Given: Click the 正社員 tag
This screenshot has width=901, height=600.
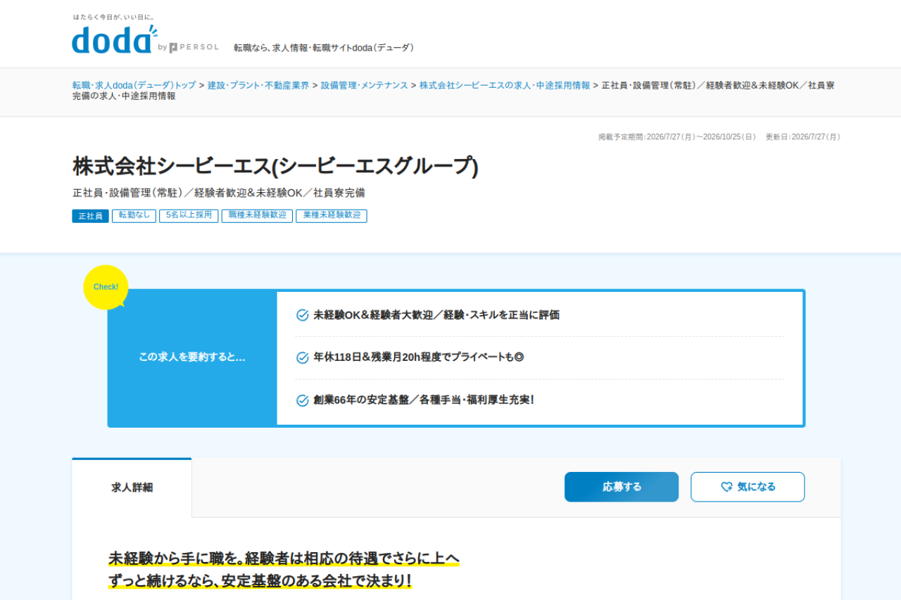Looking at the screenshot, I should click(90, 216).
